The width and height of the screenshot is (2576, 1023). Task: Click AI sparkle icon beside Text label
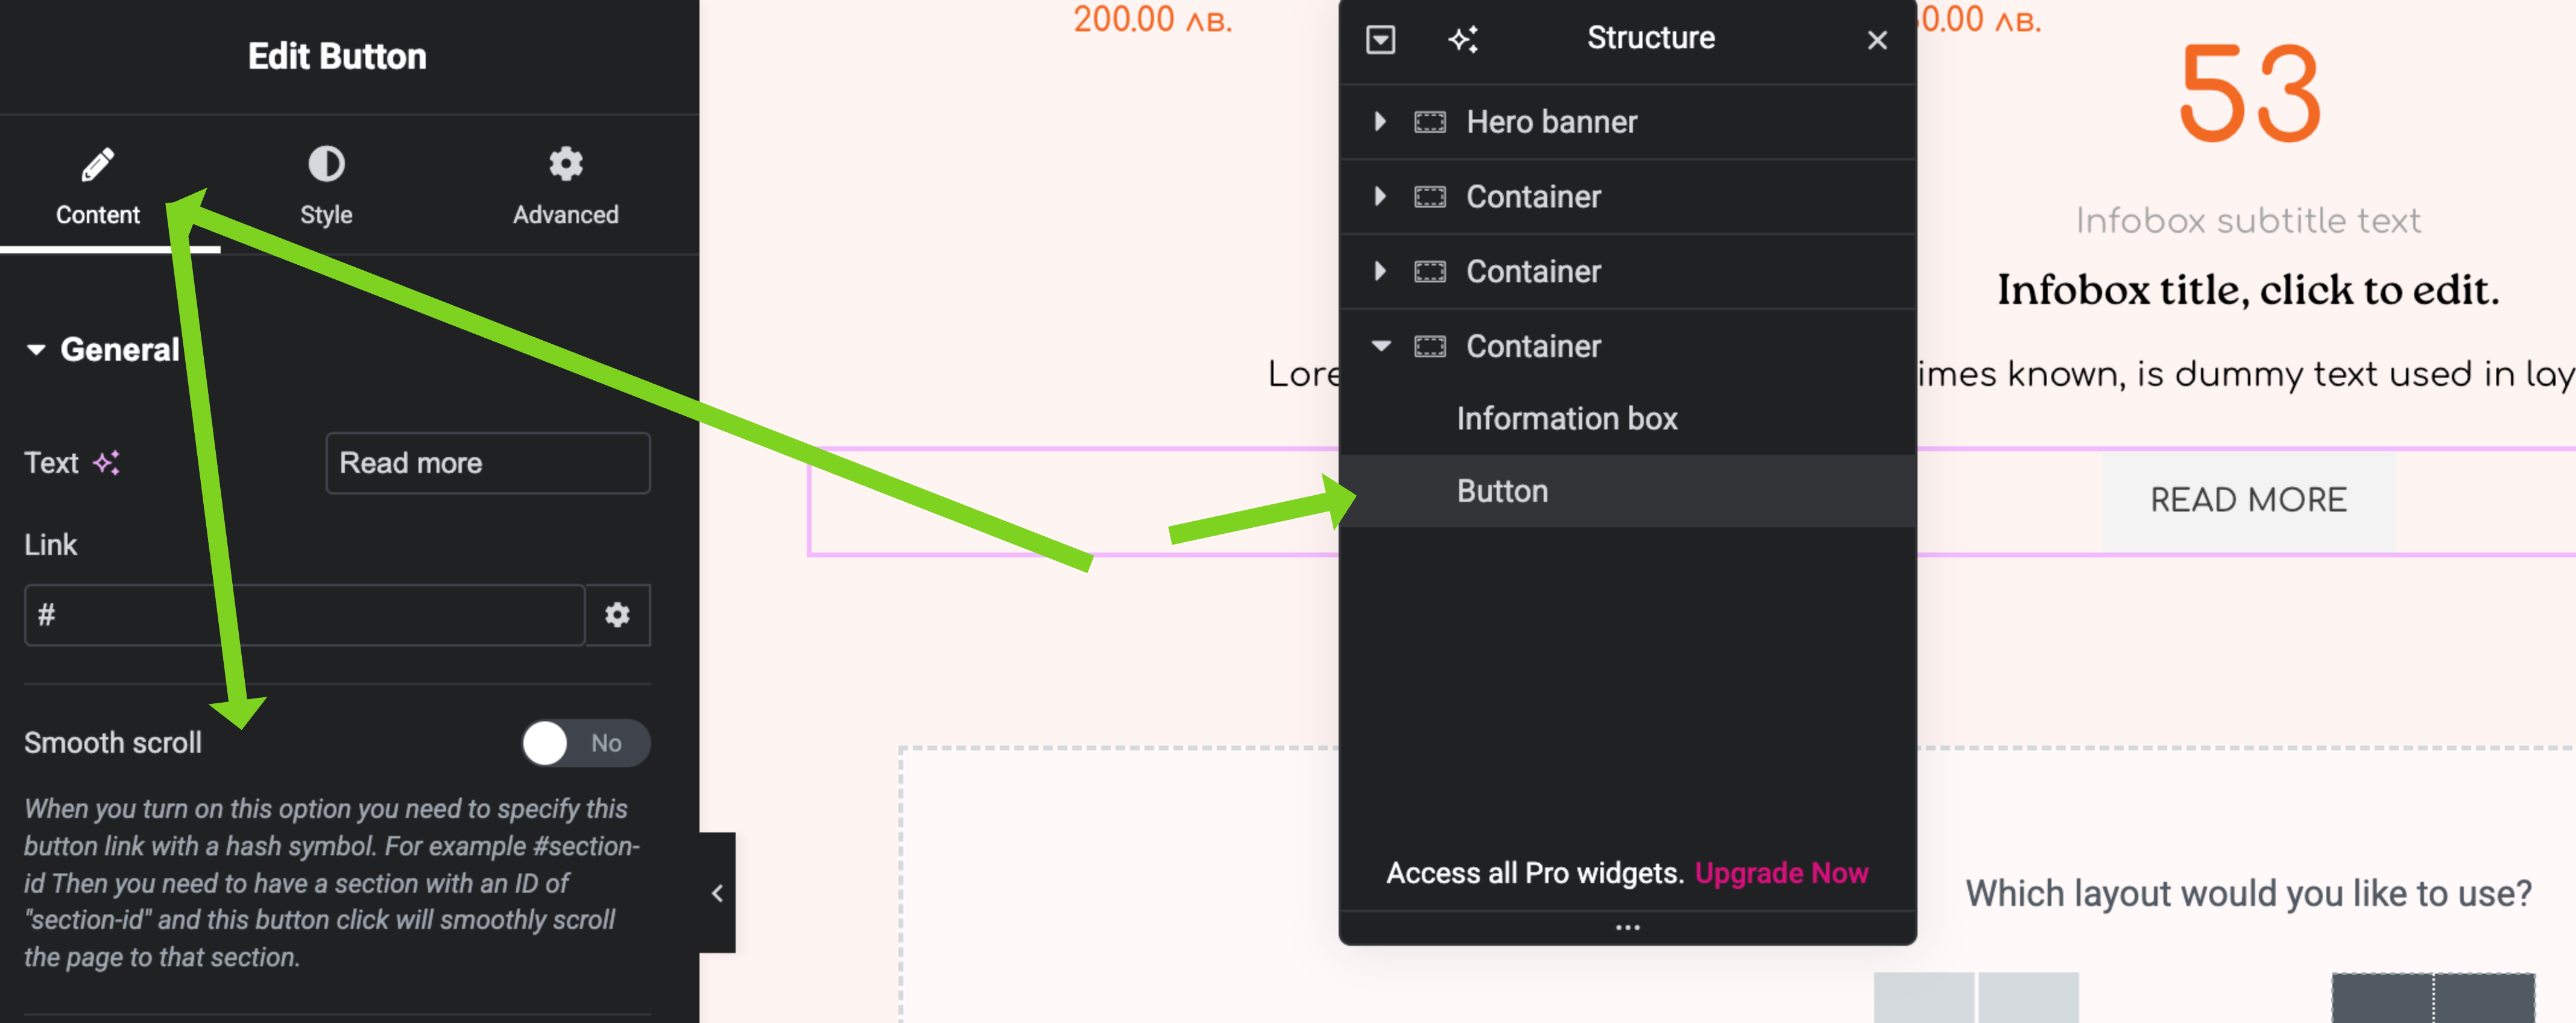[x=106, y=463]
